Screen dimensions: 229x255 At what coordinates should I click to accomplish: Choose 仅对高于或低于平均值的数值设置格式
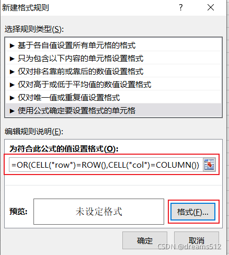113,84
